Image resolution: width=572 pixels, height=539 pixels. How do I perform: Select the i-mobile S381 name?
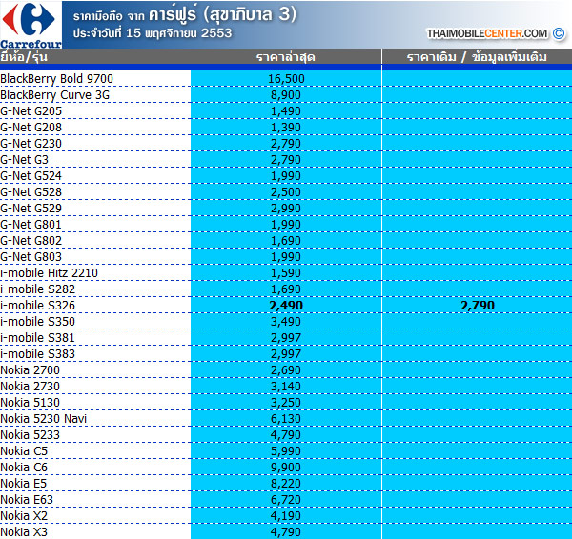(x=37, y=338)
